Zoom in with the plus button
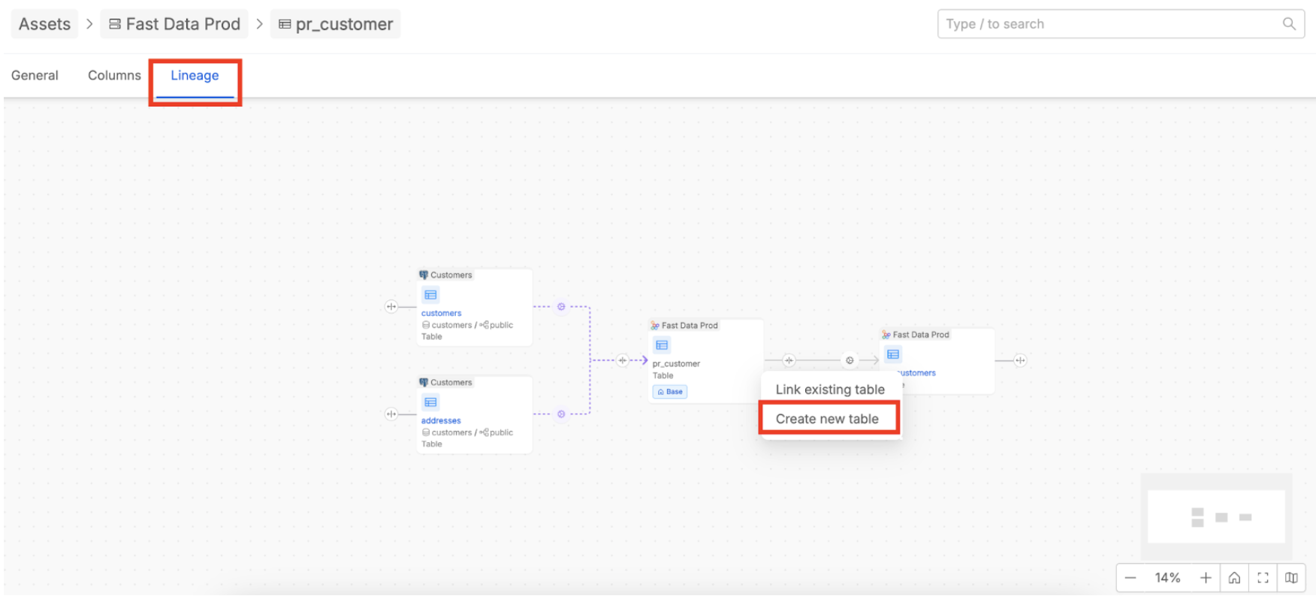This screenshot has width=1316, height=608. click(1206, 578)
